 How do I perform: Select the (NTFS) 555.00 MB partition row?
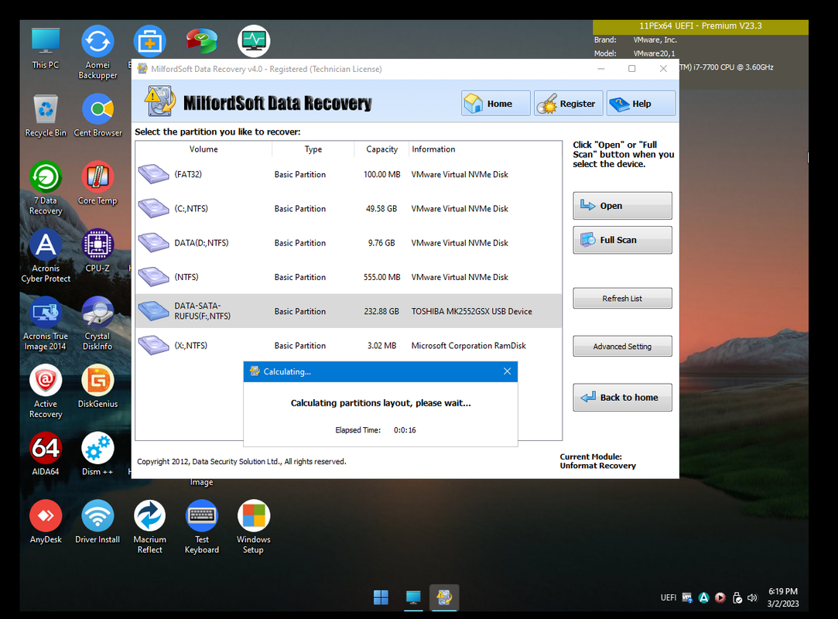click(348, 277)
